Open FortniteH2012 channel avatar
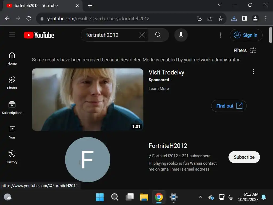 coord(87,160)
